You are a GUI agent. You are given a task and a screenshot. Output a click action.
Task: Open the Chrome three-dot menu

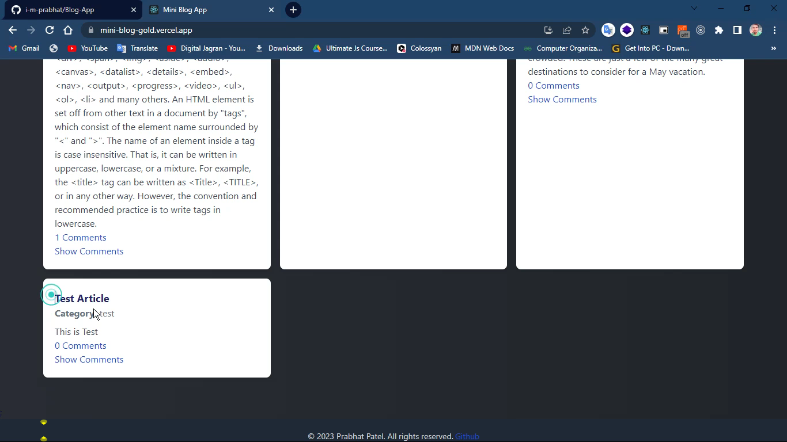pyautogui.click(x=775, y=30)
